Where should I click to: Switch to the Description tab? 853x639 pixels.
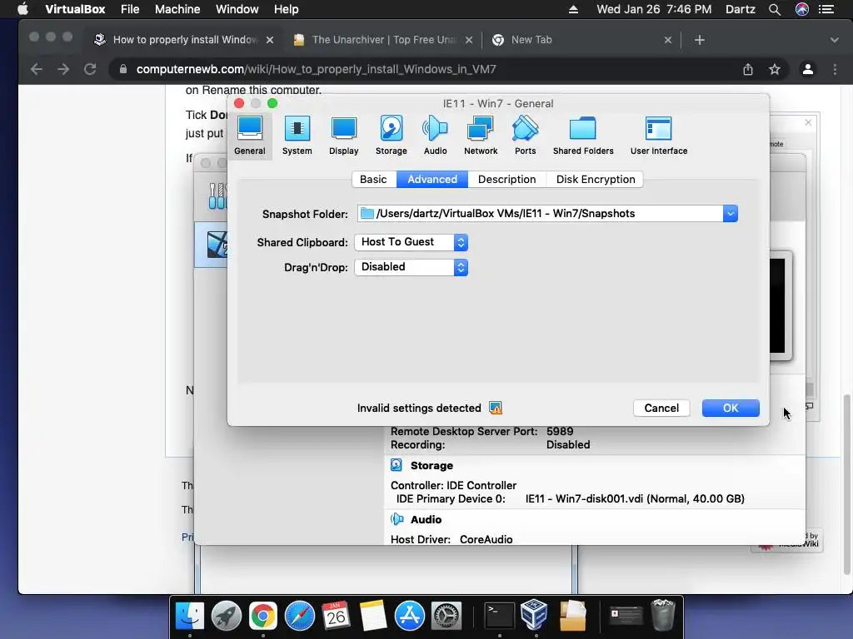[x=507, y=180]
